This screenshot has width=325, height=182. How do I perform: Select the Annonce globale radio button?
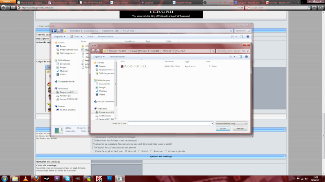166,151
